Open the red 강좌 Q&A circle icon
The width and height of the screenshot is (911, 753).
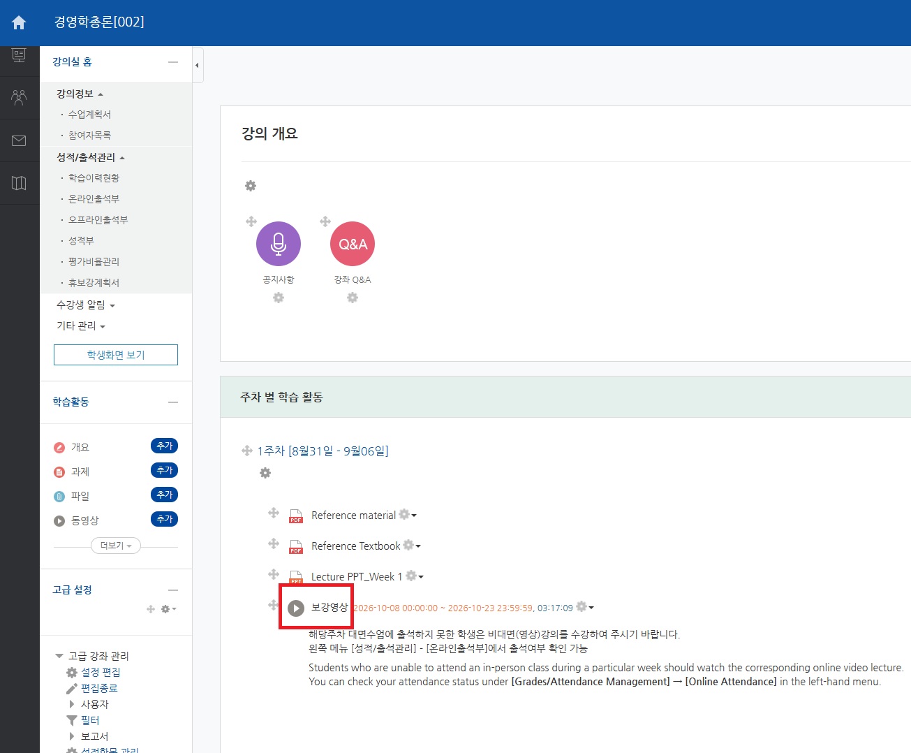[353, 244]
